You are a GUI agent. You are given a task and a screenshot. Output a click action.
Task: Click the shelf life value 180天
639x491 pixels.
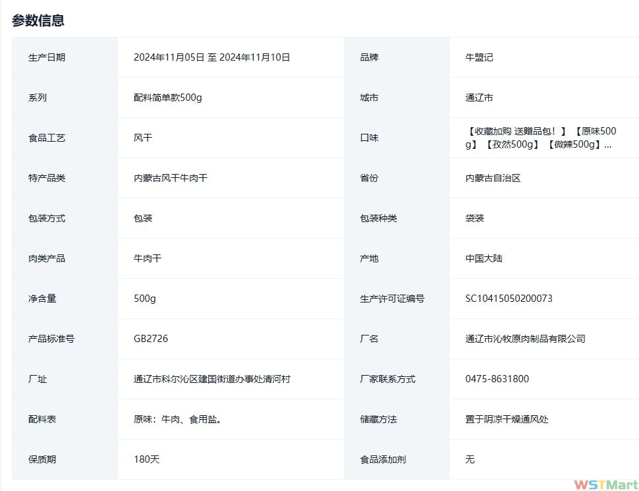pos(146,459)
